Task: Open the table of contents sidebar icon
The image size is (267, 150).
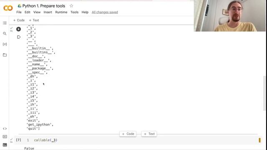Action: point(5,23)
